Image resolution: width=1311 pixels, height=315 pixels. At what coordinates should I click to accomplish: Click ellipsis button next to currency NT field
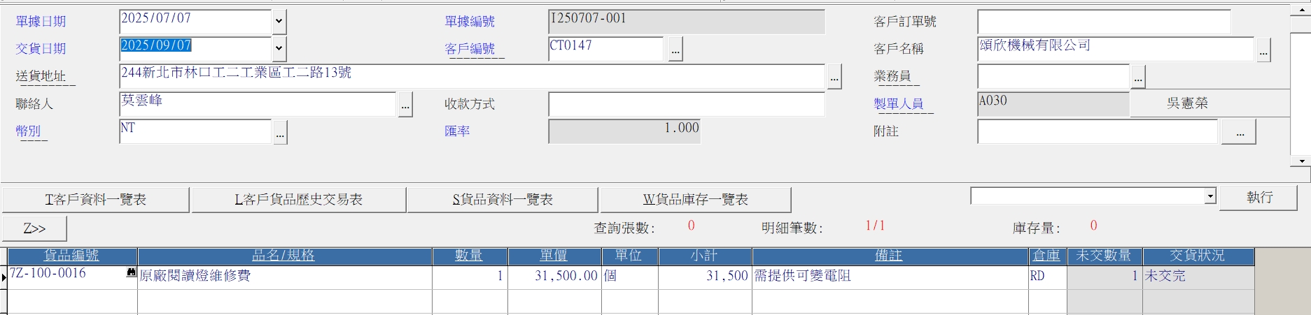coord(280,132)
